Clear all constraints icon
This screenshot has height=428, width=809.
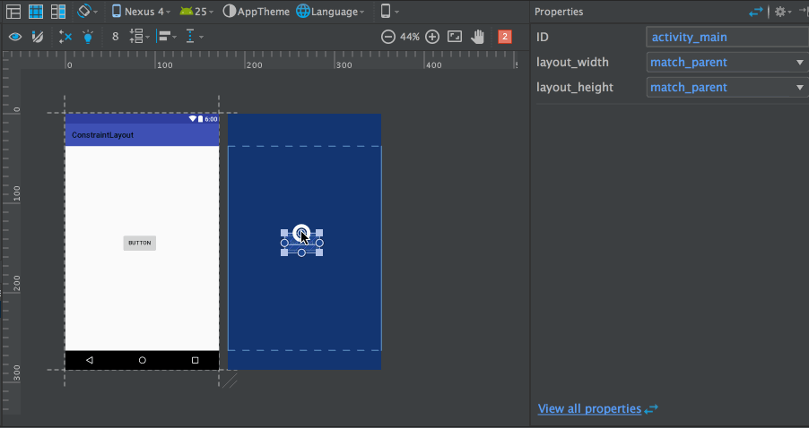coord(65,37)
